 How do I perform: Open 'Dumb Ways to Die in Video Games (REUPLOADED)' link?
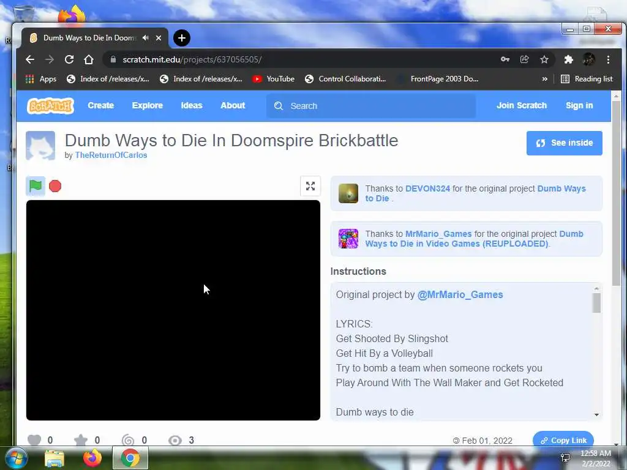click(475, 239)
